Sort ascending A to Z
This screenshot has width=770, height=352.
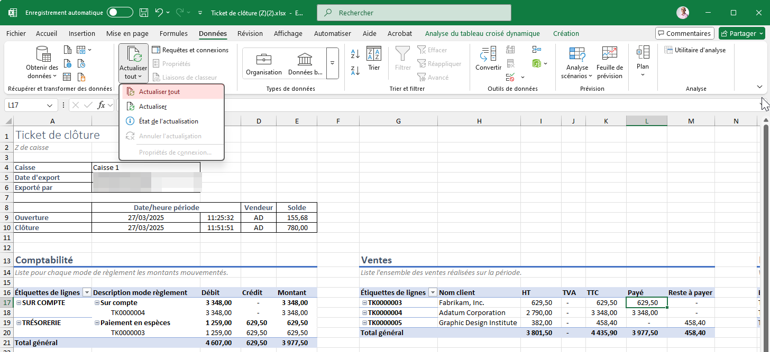(355, 53)
